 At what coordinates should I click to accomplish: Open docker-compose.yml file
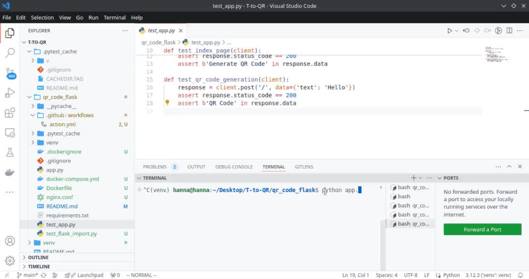(x=72, y=179)
